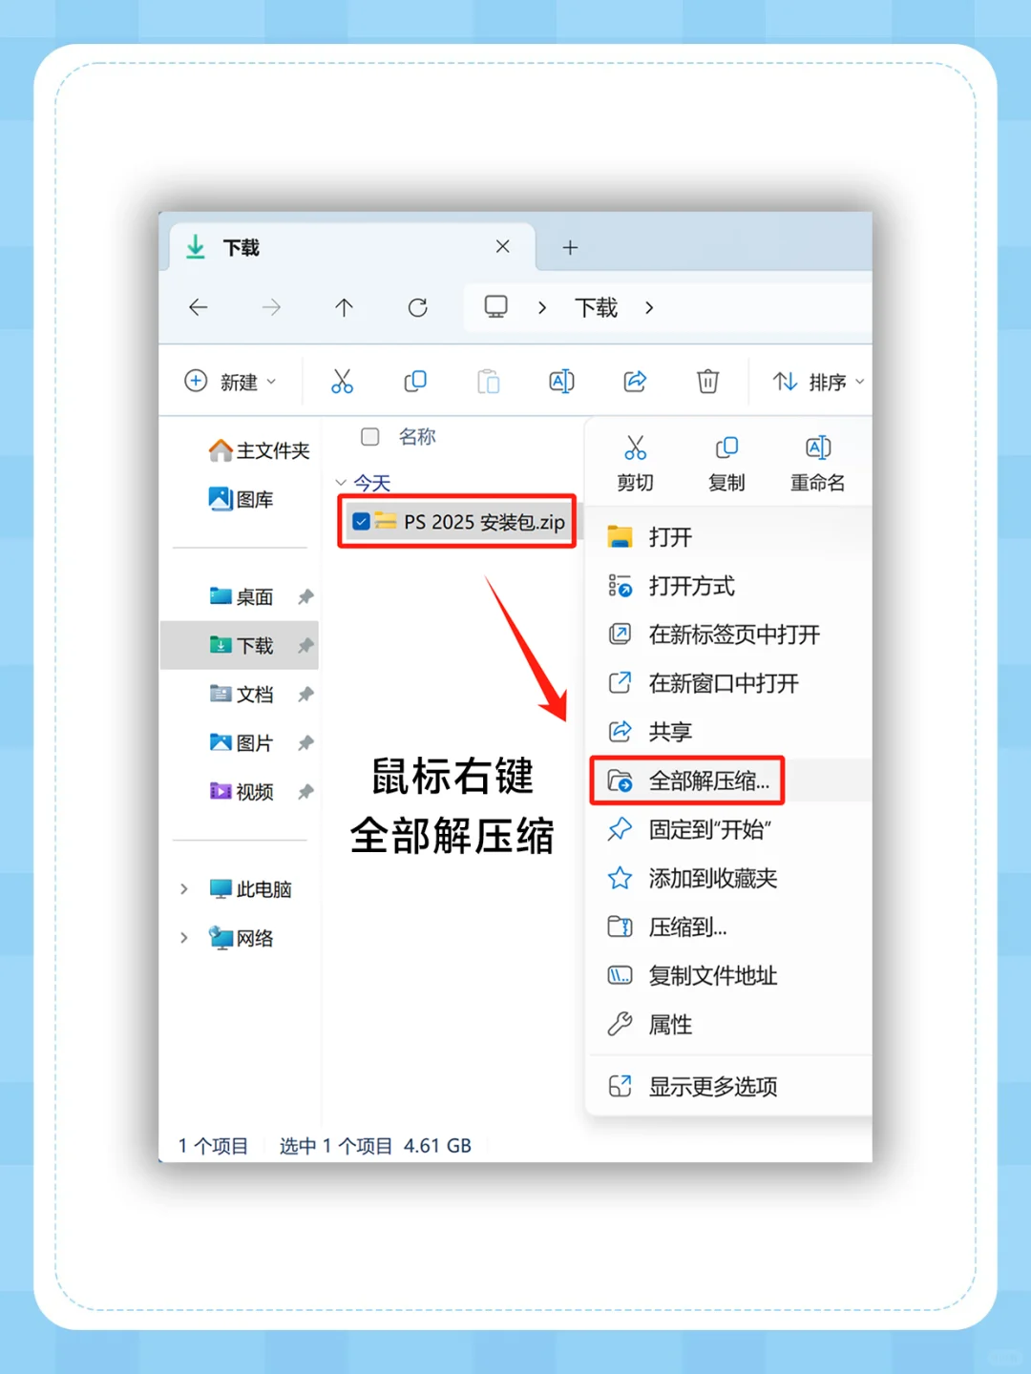Click the Share icon on the toolbar
The width and height of the screenshot is (1031, 1374).
635,381
